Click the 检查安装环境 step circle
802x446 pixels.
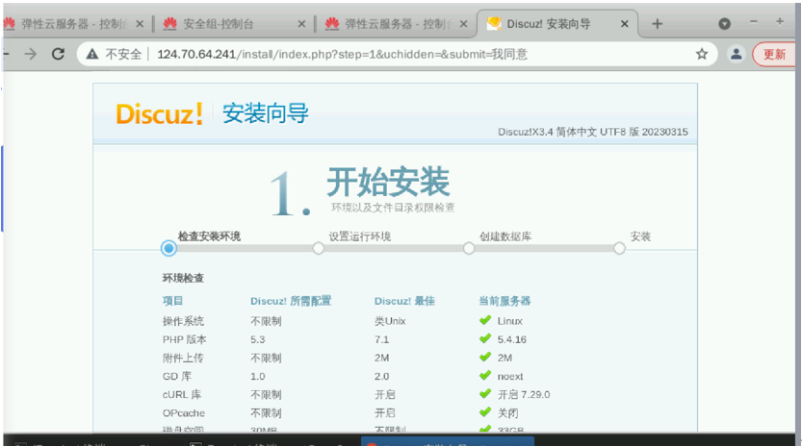(169, 248)
